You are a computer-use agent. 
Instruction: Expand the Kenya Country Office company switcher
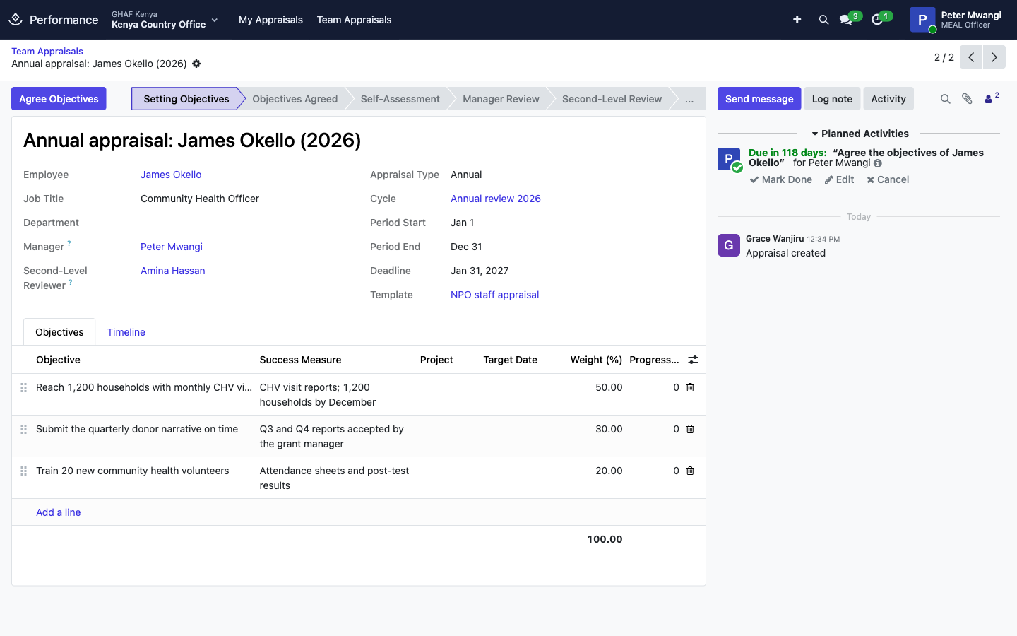pyautogui.click(x=165, y=20)
